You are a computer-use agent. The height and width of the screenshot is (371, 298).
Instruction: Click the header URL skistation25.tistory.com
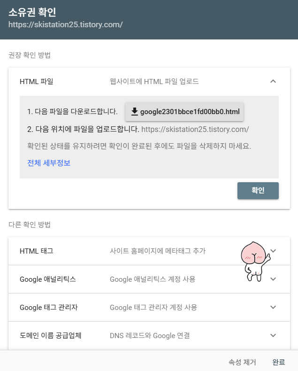[66, 24]
